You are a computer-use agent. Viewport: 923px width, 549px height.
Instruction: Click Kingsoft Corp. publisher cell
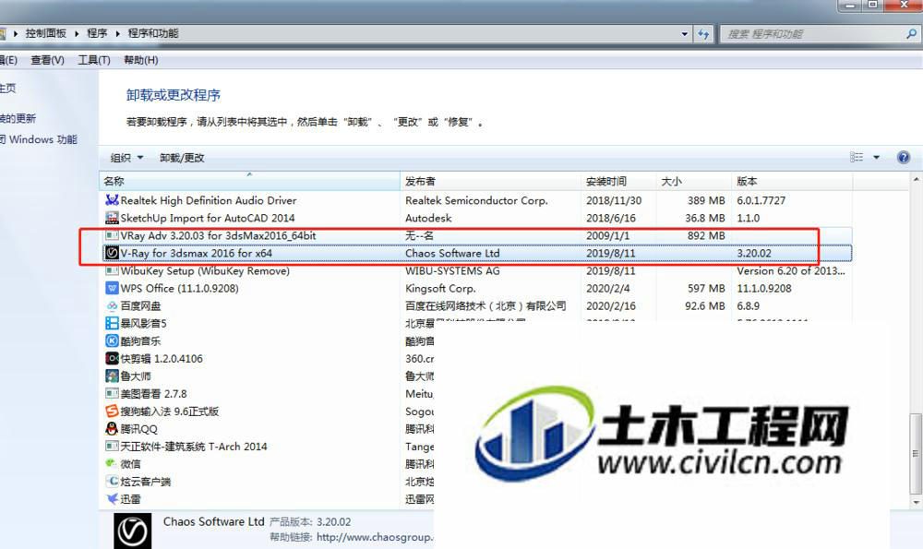click(440, 288)
